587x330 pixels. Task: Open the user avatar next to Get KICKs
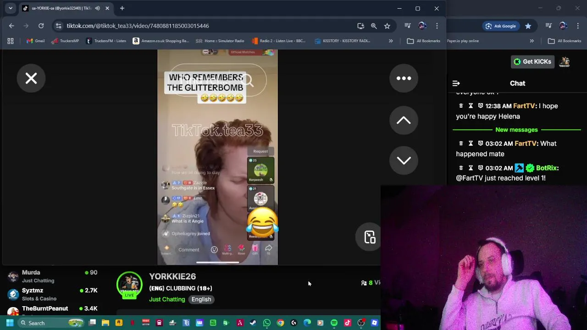[x=565, y=61]
